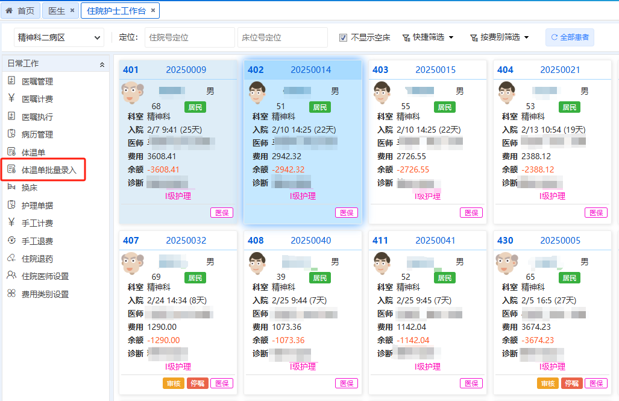Click the 全部患者 refresh button
The width and height of the screenshot is (619, 401).
[570, 37]
